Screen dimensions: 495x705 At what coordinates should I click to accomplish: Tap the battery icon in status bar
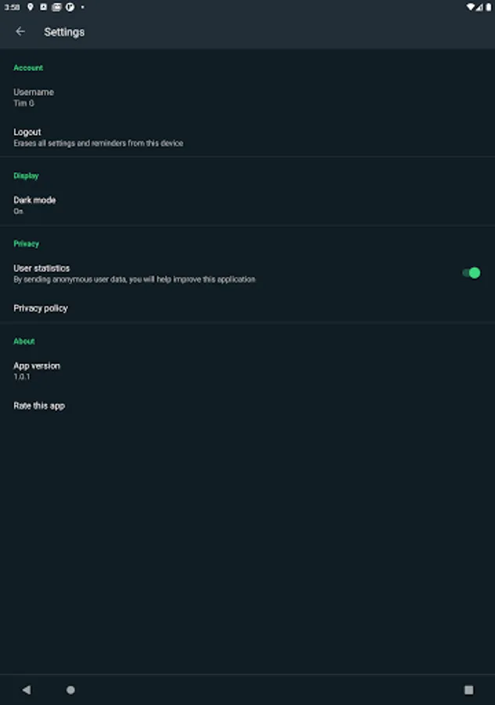point(488,6)
